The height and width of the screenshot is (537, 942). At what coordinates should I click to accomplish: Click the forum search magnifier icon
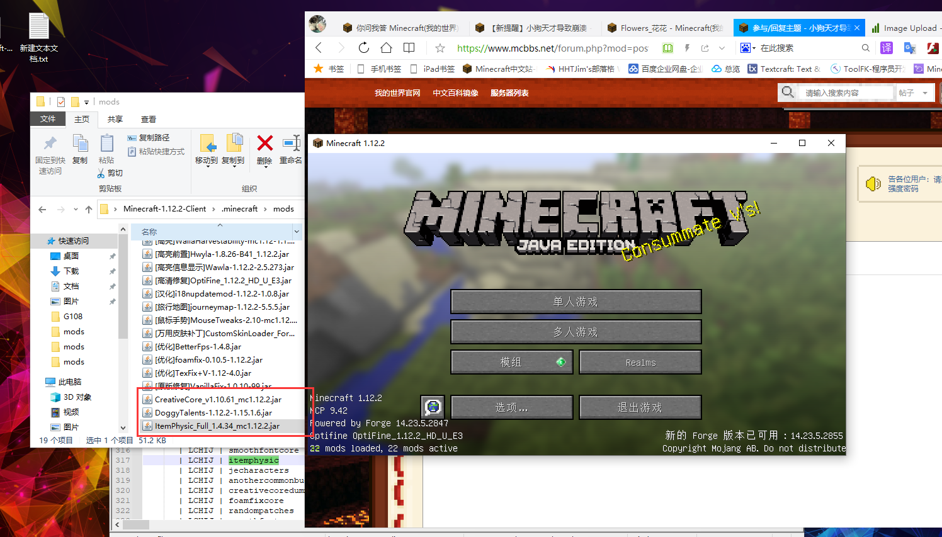(787, 93)
